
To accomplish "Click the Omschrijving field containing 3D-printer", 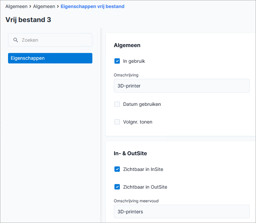I will [182, 86].
